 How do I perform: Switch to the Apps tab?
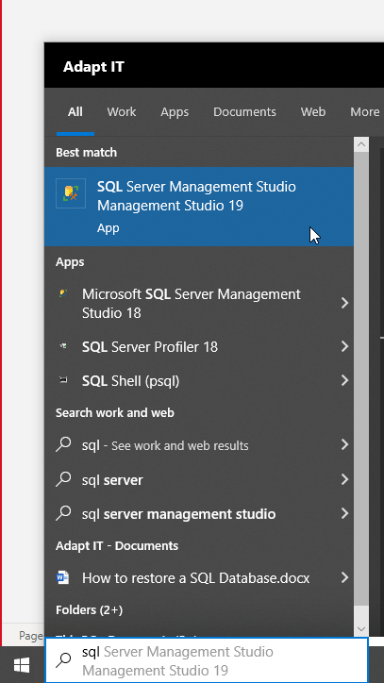[x=175, y=112]
